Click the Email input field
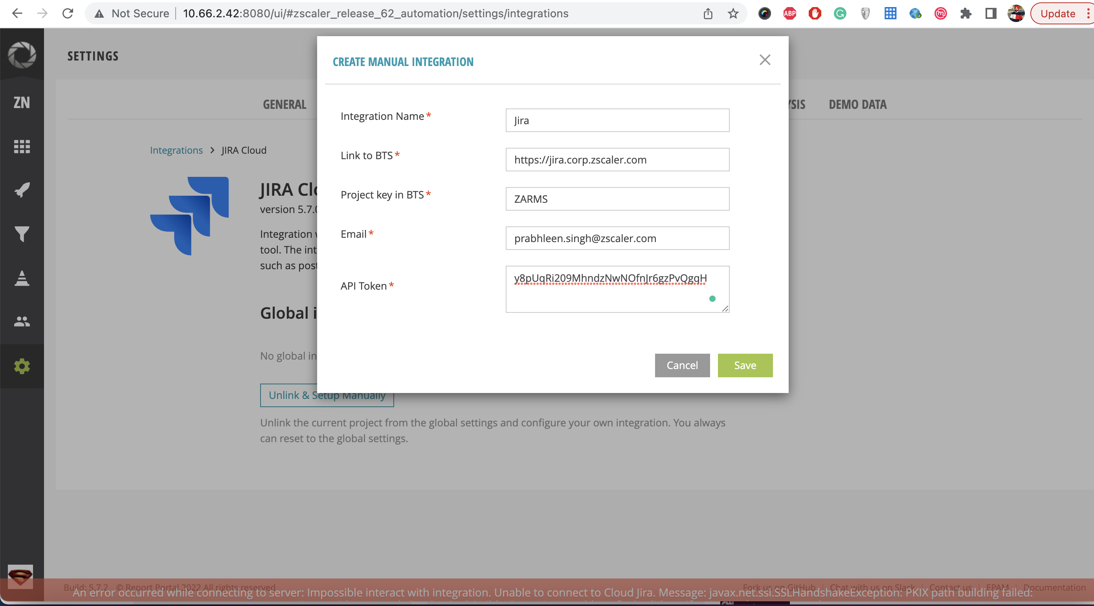The width and height of the screenshot is (1094, 606). tap(617, 238)
